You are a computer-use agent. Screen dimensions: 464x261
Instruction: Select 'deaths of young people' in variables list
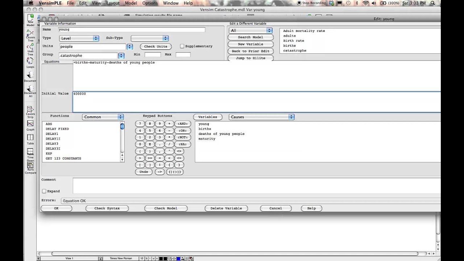(221, 134)
